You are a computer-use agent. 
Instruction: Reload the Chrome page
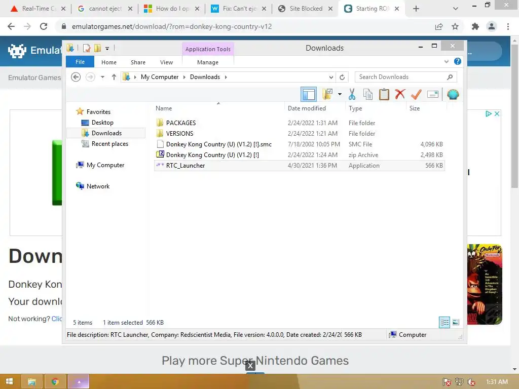point(44,26)
